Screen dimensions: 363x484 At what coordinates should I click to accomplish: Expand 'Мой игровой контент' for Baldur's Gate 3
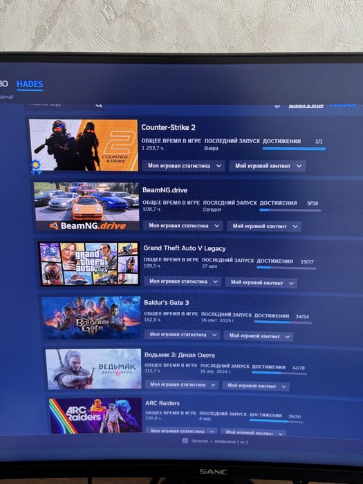pyautogui.click(x=259, y=336)
